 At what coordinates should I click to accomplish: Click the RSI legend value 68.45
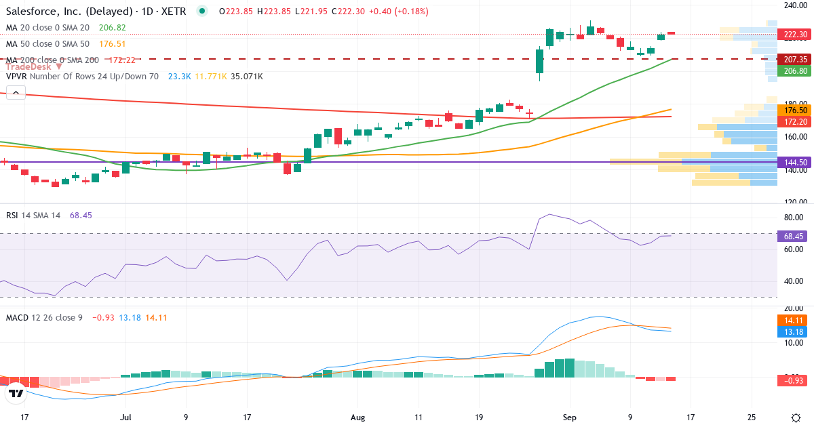81,215
